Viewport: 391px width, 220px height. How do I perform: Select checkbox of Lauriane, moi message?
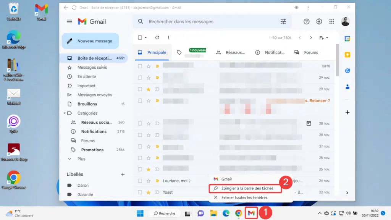click(140, 181)
